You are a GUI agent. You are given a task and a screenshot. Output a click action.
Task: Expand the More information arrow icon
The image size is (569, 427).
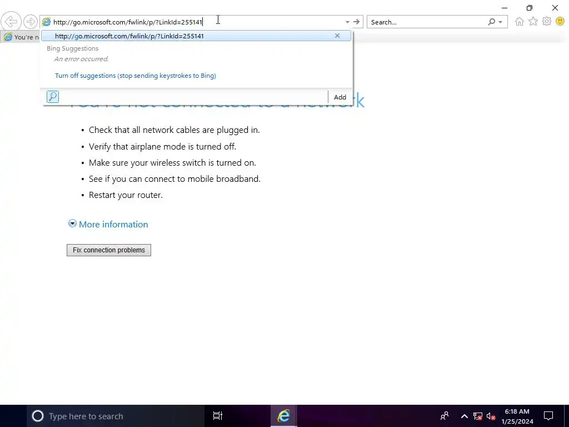(x=72, y=224)
